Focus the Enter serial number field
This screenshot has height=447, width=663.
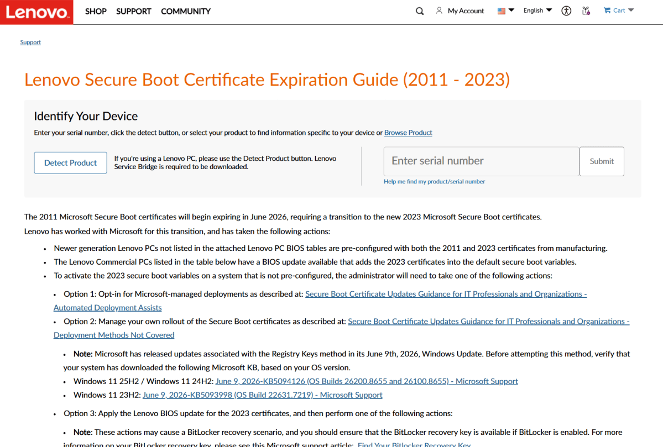pos(481,161)
